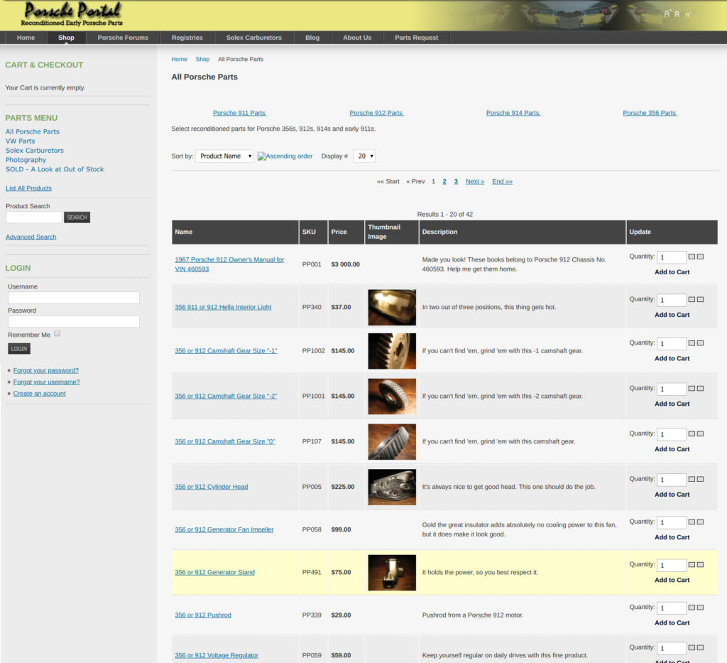Open the Porsche Forums menu item
Image resolution: width=727 pixels, height=663 pixels.
pyautogui.click(x=123, y=38)
